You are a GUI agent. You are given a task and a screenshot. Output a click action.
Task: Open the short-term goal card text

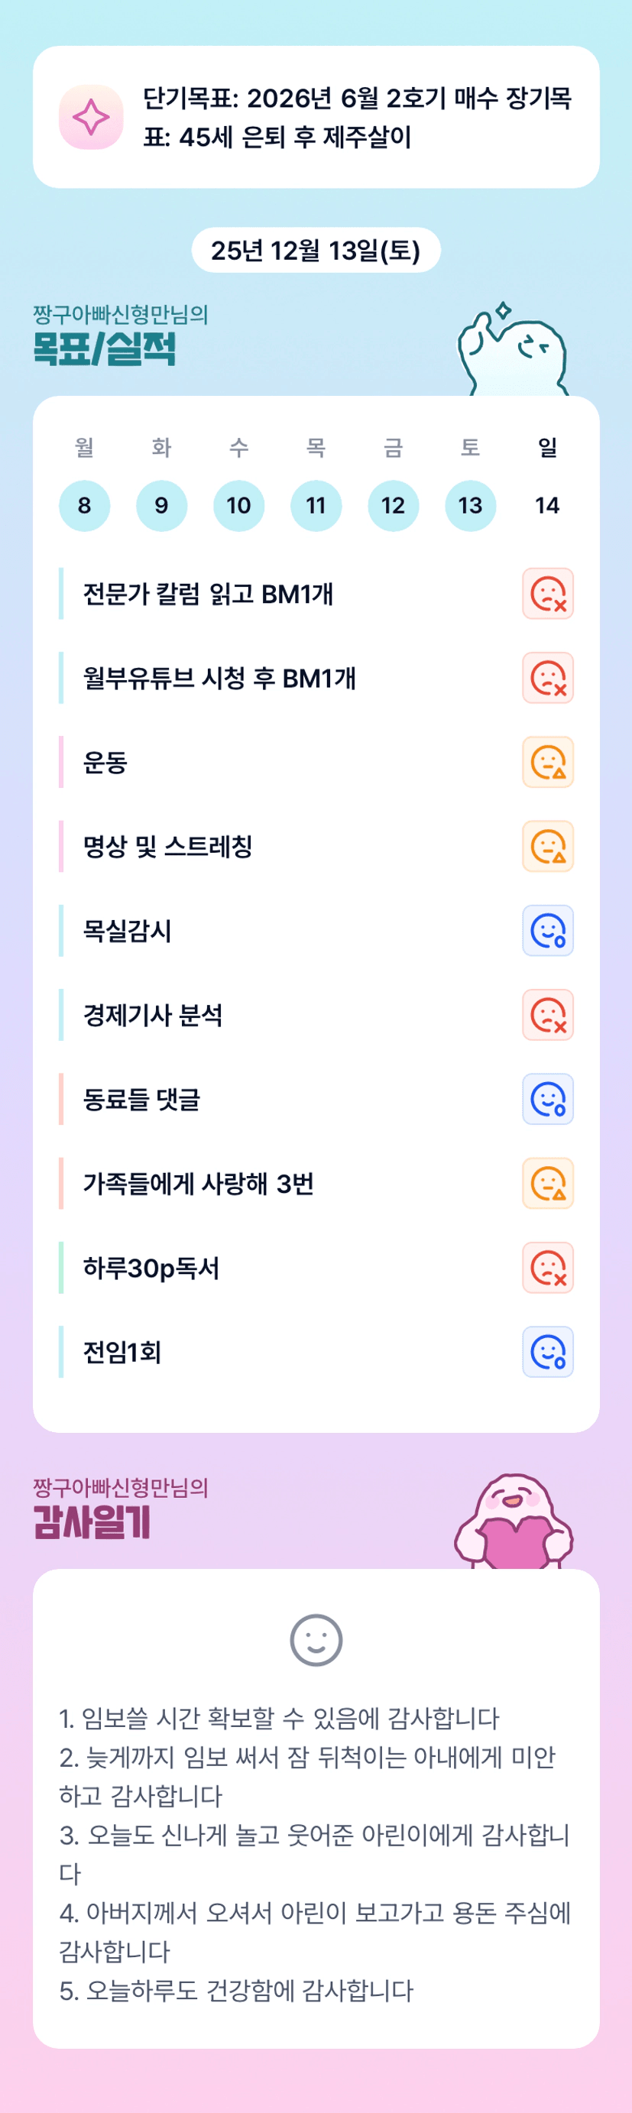pyautogui.click(x=357, y=117)
